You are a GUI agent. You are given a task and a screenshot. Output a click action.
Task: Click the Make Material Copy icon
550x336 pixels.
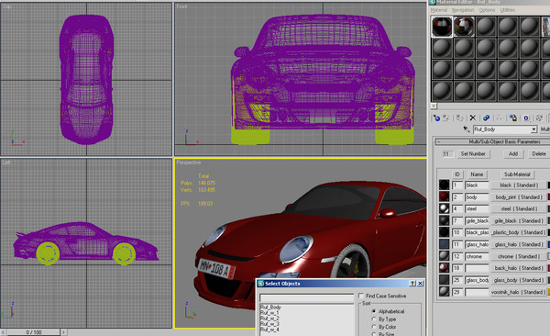point(486,118)
